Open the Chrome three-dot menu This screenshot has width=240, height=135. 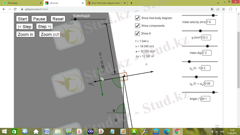tap(236, 9)
